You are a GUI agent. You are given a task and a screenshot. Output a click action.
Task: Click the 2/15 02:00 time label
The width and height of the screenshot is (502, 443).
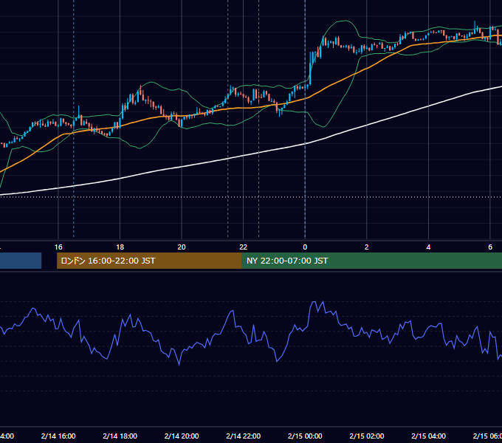pyautogui.click(x=367, y=436)
